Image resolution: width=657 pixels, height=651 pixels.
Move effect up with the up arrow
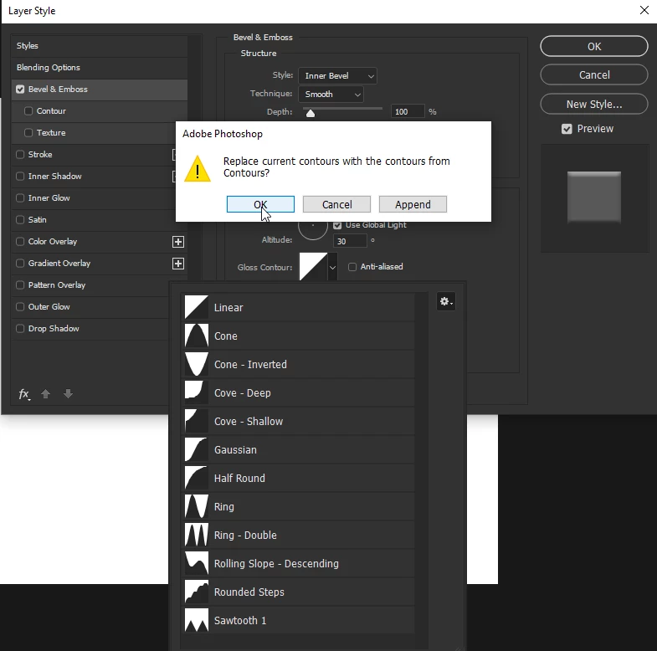[x=46, y=394]
